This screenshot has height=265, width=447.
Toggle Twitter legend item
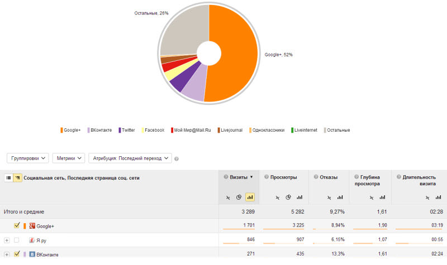coord(127,130)
